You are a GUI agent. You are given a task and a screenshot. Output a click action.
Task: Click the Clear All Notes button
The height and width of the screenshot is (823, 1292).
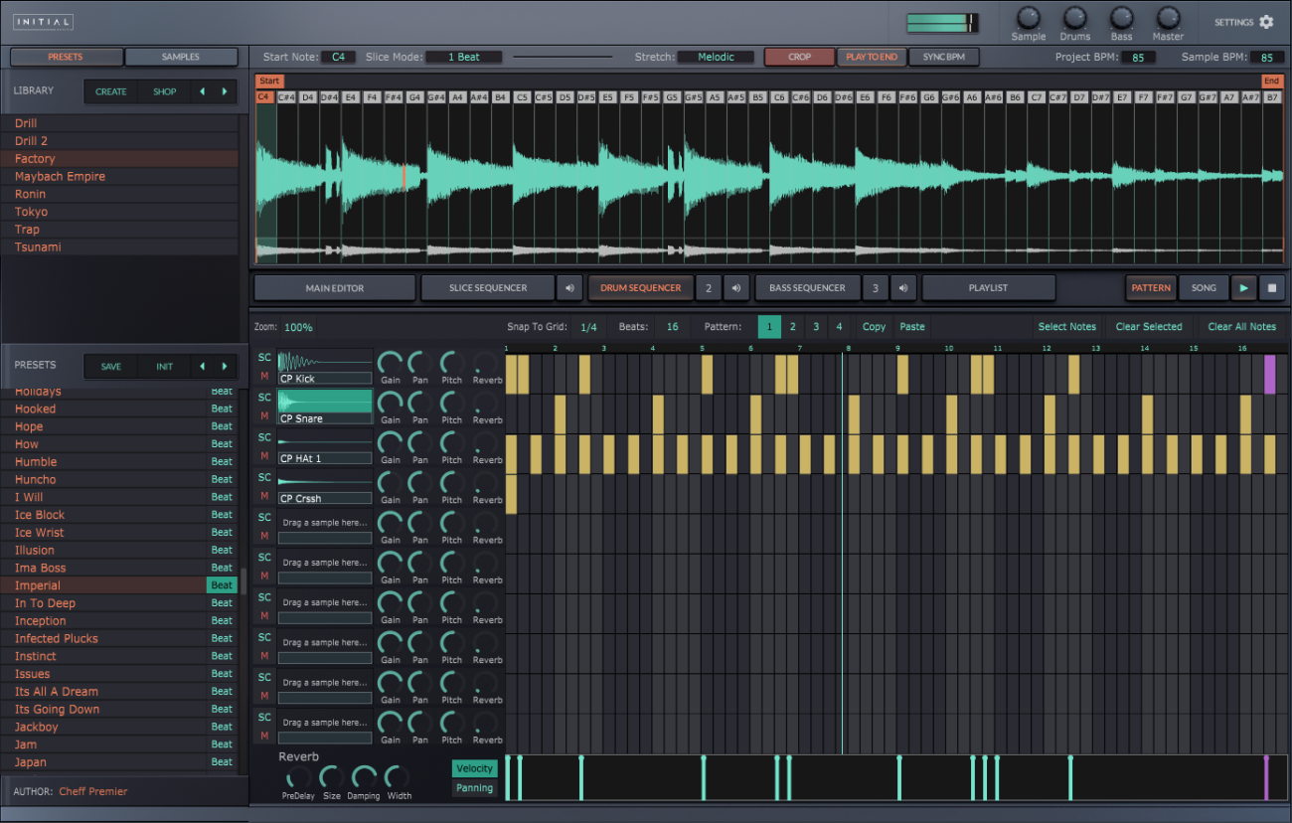pos(1241,326)
